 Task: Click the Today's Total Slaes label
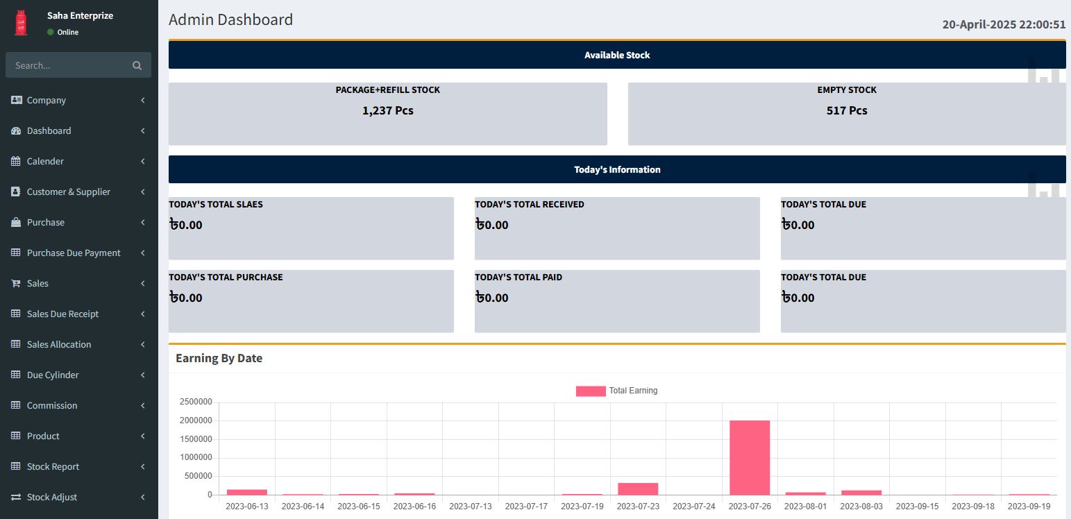pyautogui.click(x=216, y=205)
